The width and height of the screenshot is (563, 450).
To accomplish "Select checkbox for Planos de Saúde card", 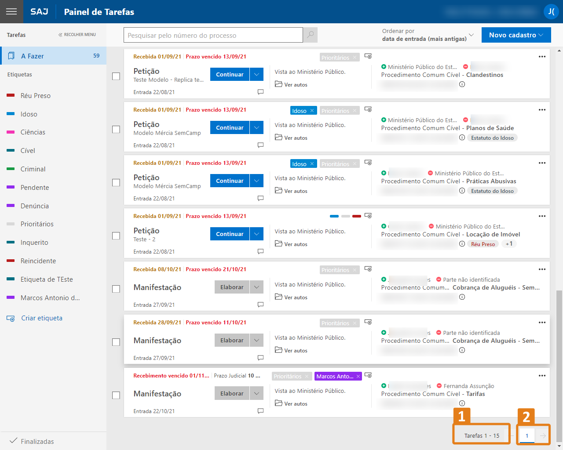I will click(x=116, y=130).
